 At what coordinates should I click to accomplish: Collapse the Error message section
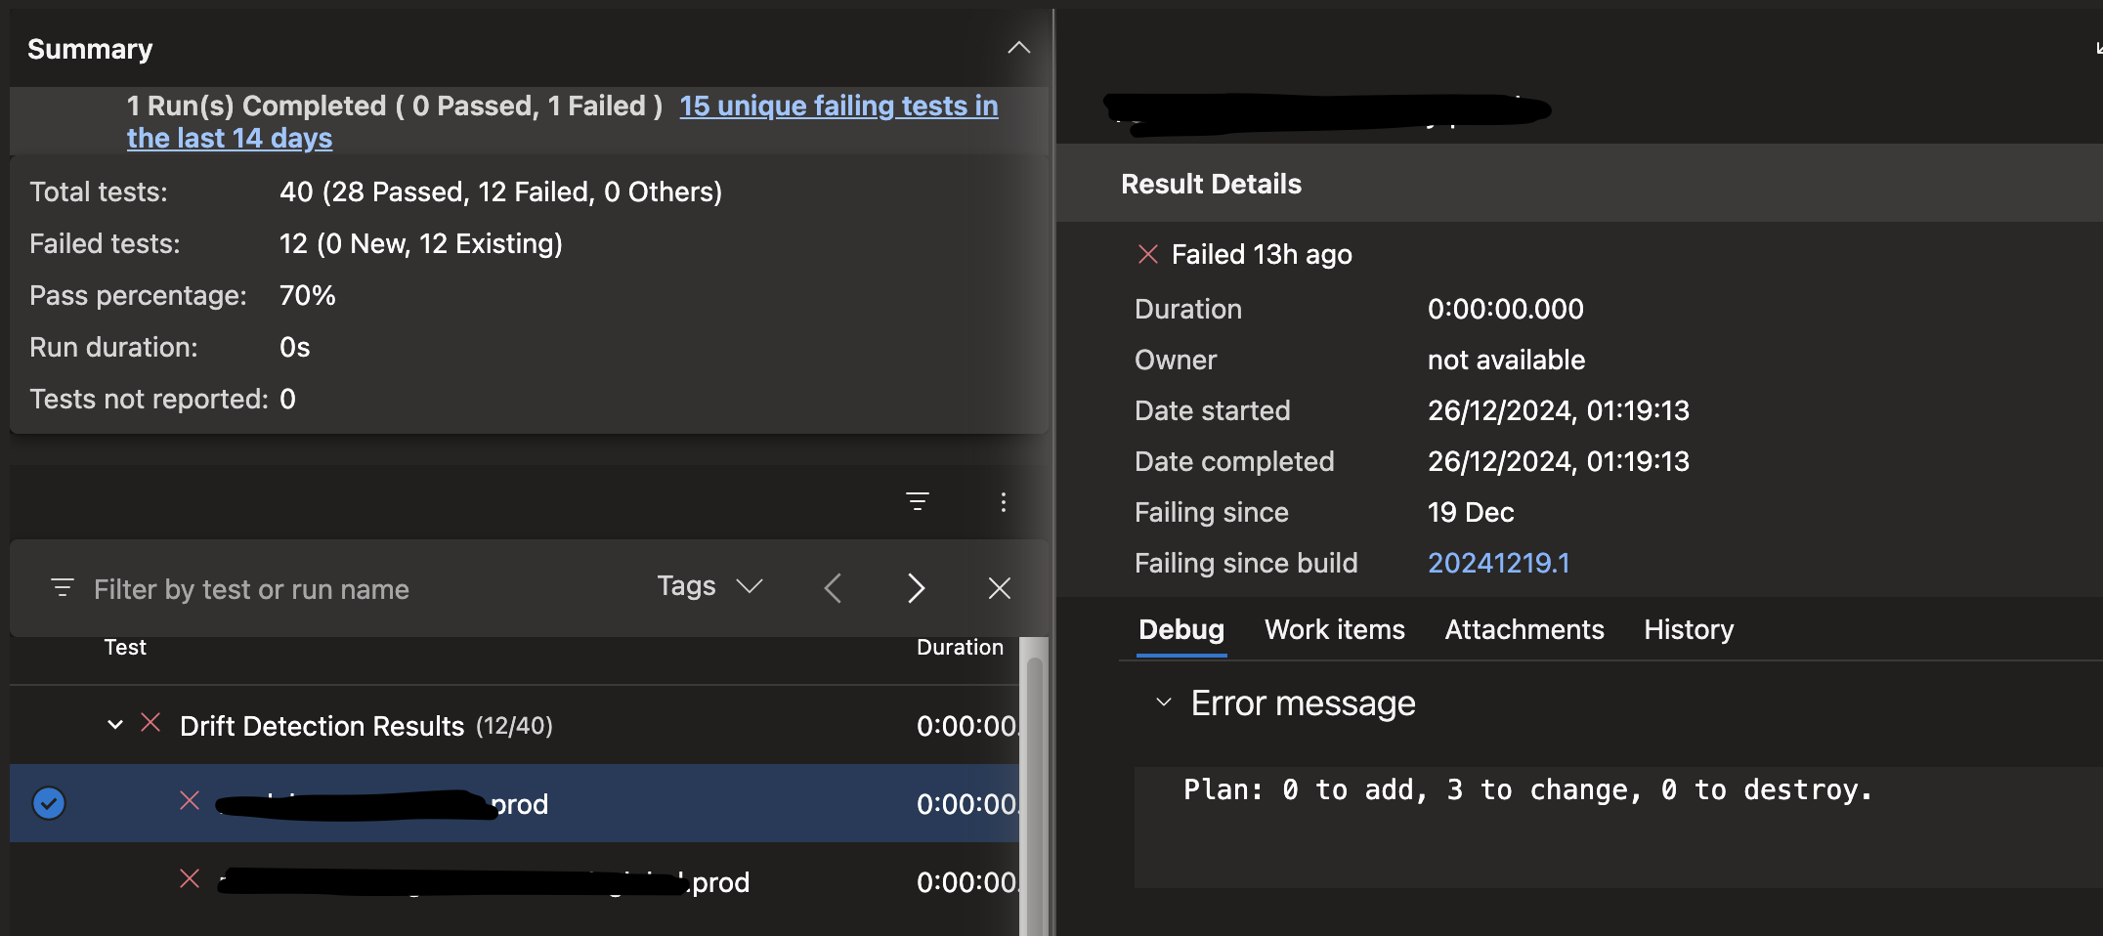pos(1162,702)
